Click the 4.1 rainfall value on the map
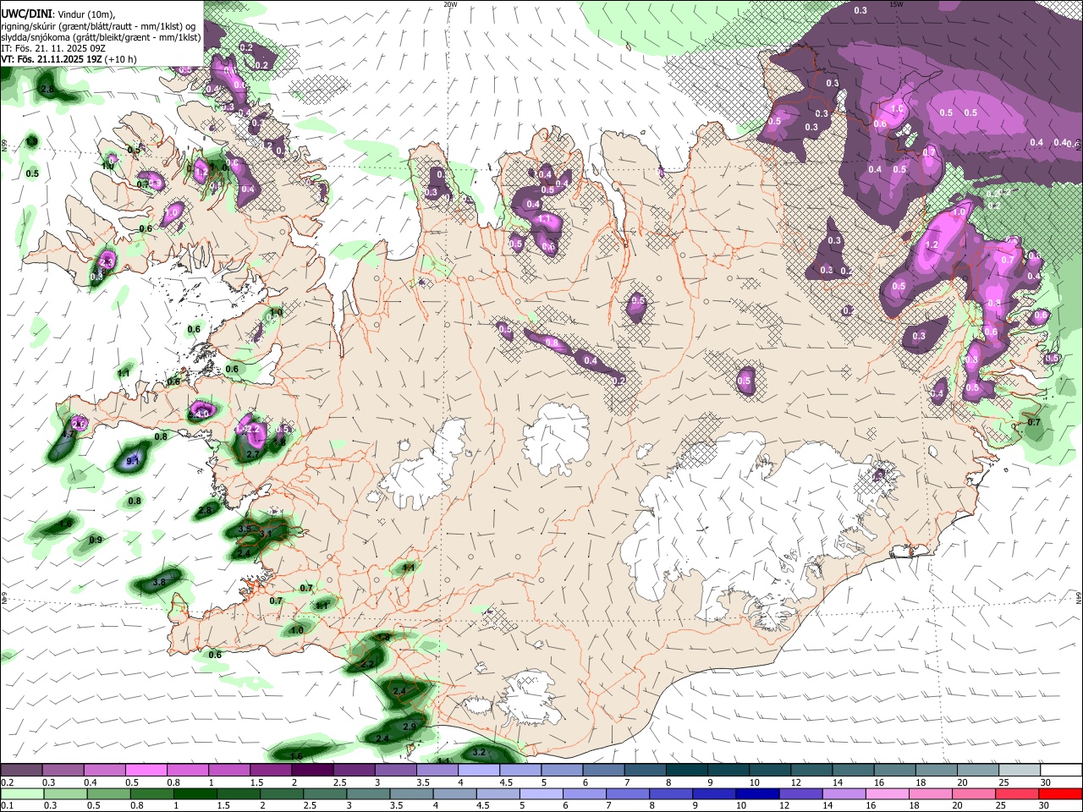Image resolution: width=1083 pixels, height=812 pixels. (409, 568)
